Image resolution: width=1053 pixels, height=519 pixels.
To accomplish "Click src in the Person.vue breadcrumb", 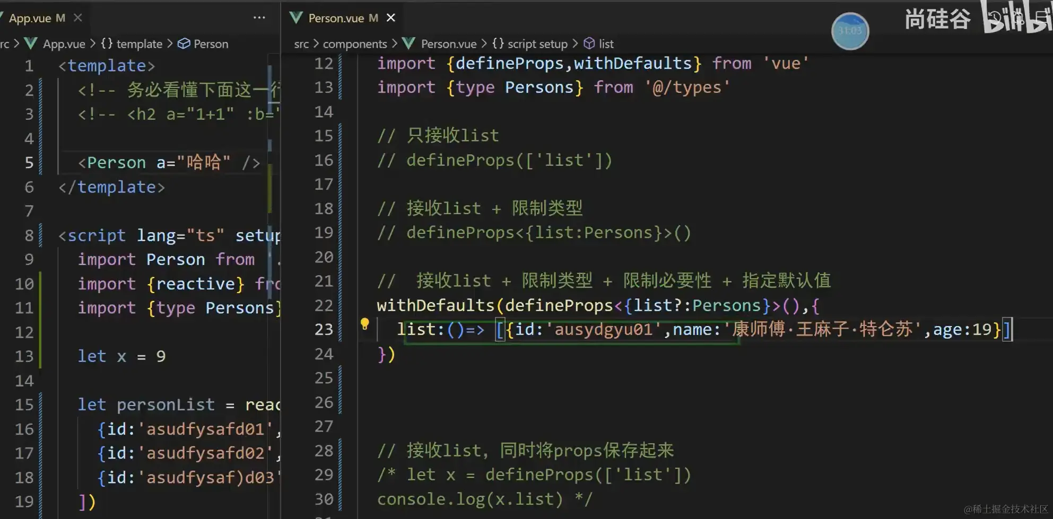I will pos(301,44).
